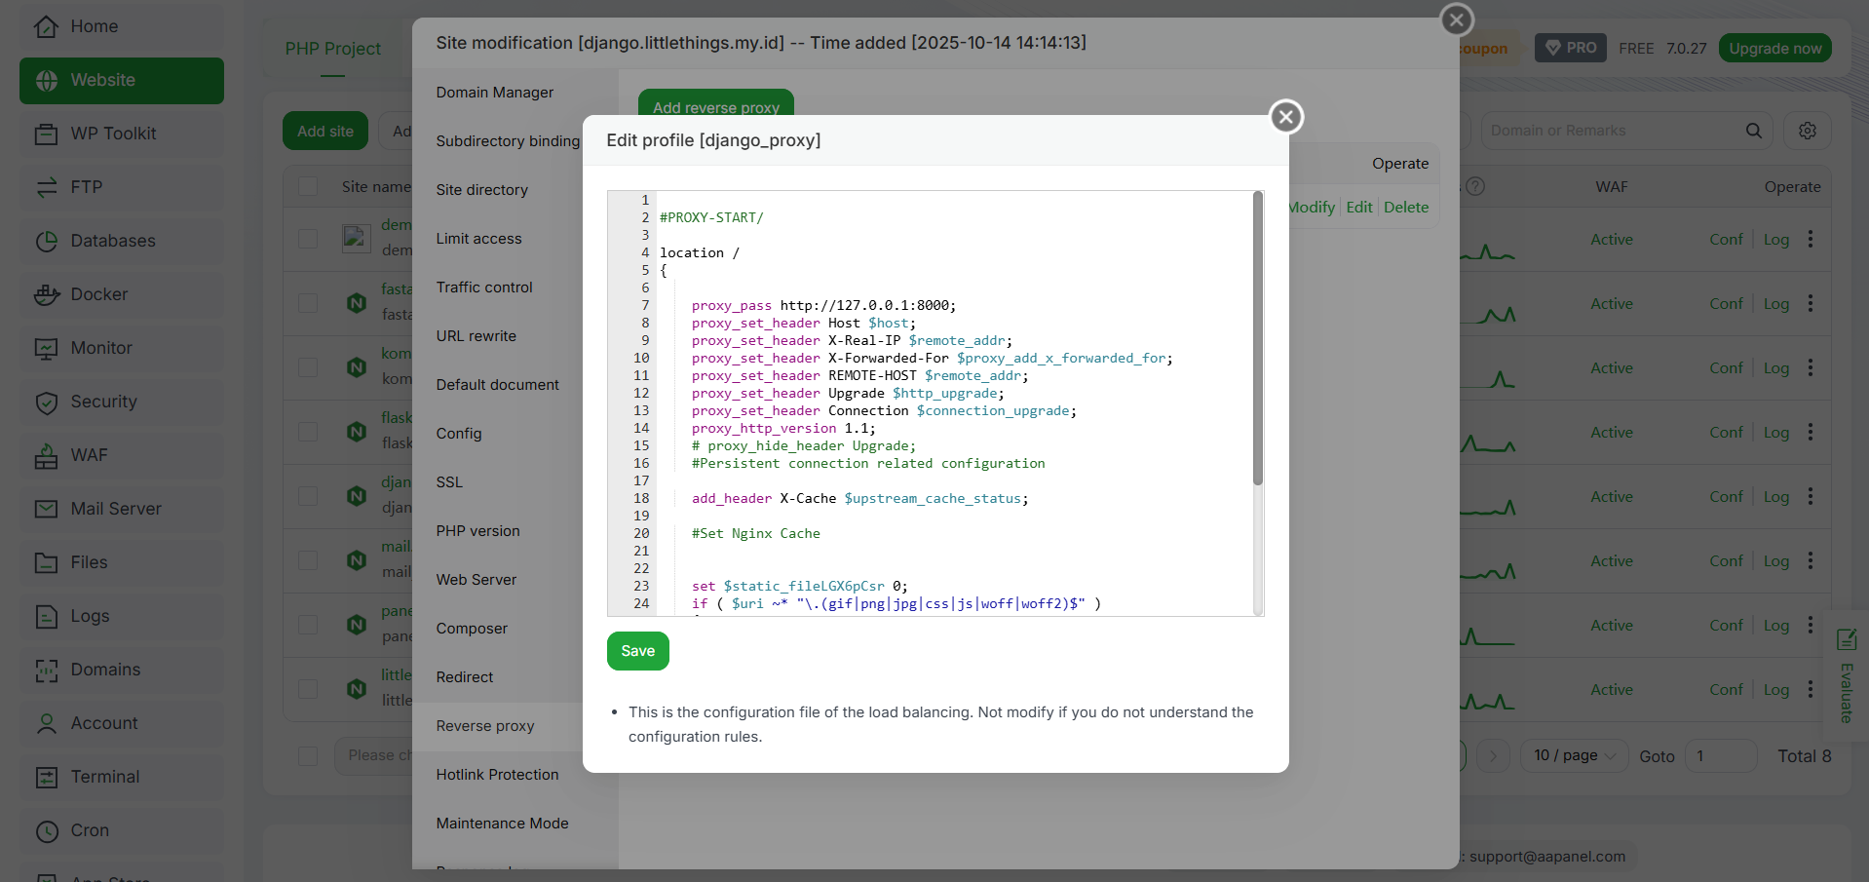Viewport: 1869px width, 882px height.
Task: Click the help question mark icon
Action: (1475, 186)
